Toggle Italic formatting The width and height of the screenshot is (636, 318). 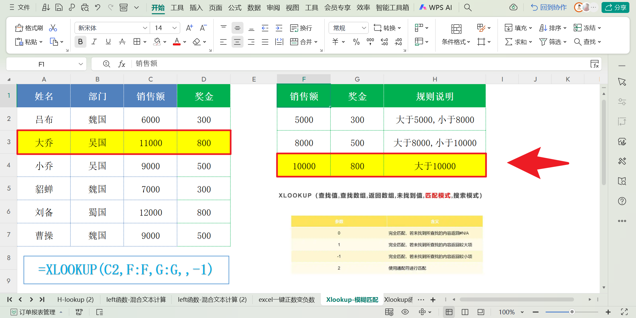[94, 42]
